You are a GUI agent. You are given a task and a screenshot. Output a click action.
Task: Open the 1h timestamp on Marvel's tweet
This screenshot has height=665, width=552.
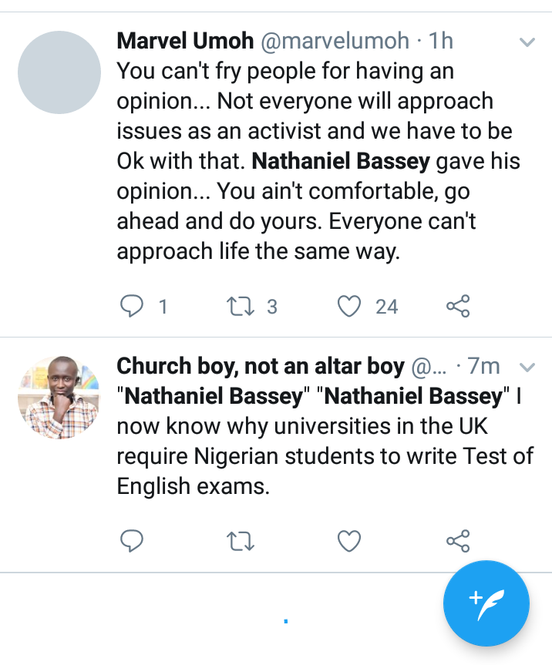(442, 42)
